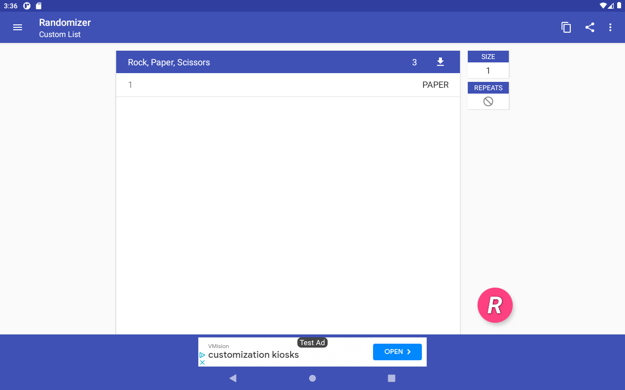Click the row number 1 in results
The height and width of the screenshot is (390, 625).
pos(130,85)
